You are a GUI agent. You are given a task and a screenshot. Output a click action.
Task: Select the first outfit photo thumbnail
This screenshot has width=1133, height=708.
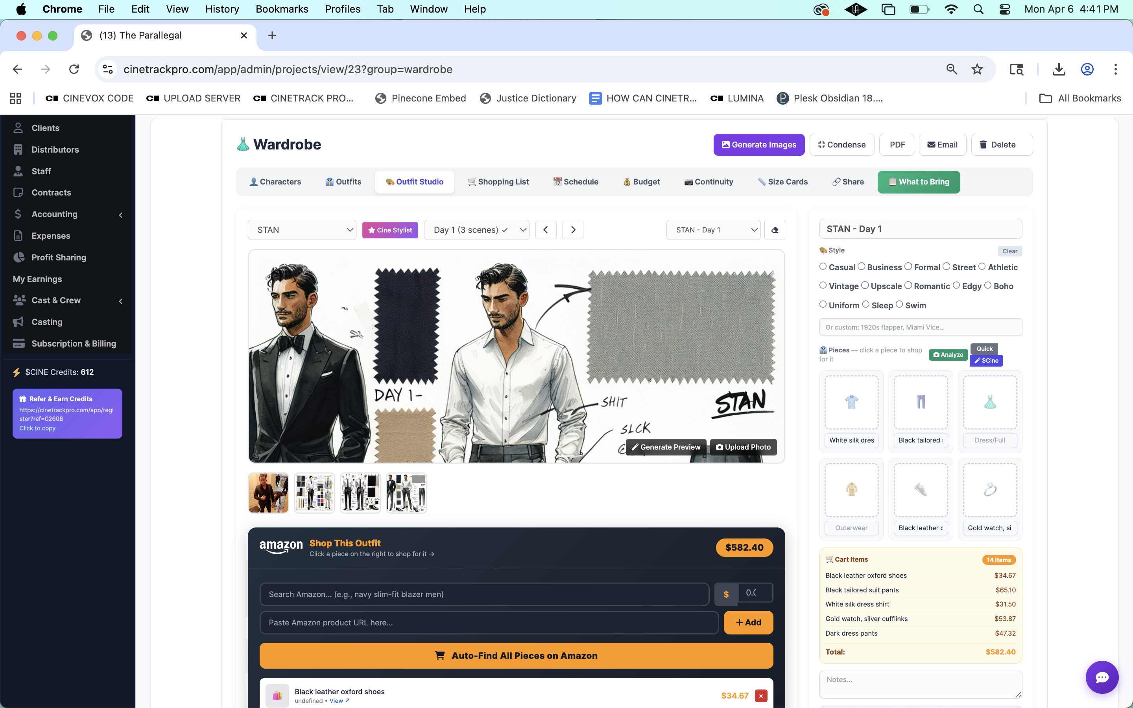268,492
